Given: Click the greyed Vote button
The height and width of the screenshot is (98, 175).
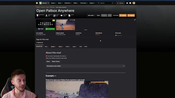Looking at the screenshot, I should 110,15.
